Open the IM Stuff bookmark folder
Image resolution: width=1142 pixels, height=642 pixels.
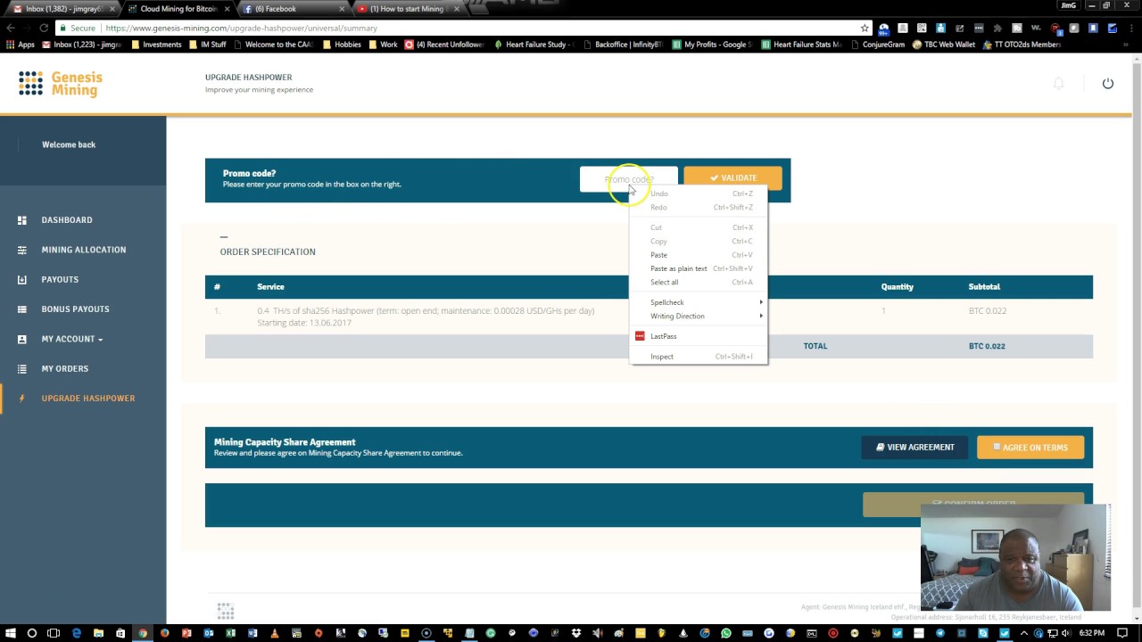tap(207, 45)
